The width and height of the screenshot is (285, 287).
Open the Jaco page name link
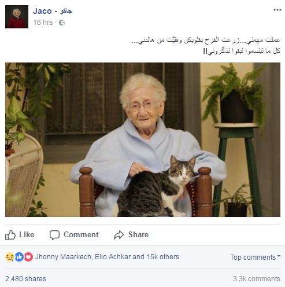coord(53,11)
